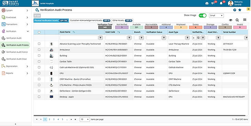
Task: Switch to Custodian Acknowledgement Assets tab
Action: [x=90, y=21]
